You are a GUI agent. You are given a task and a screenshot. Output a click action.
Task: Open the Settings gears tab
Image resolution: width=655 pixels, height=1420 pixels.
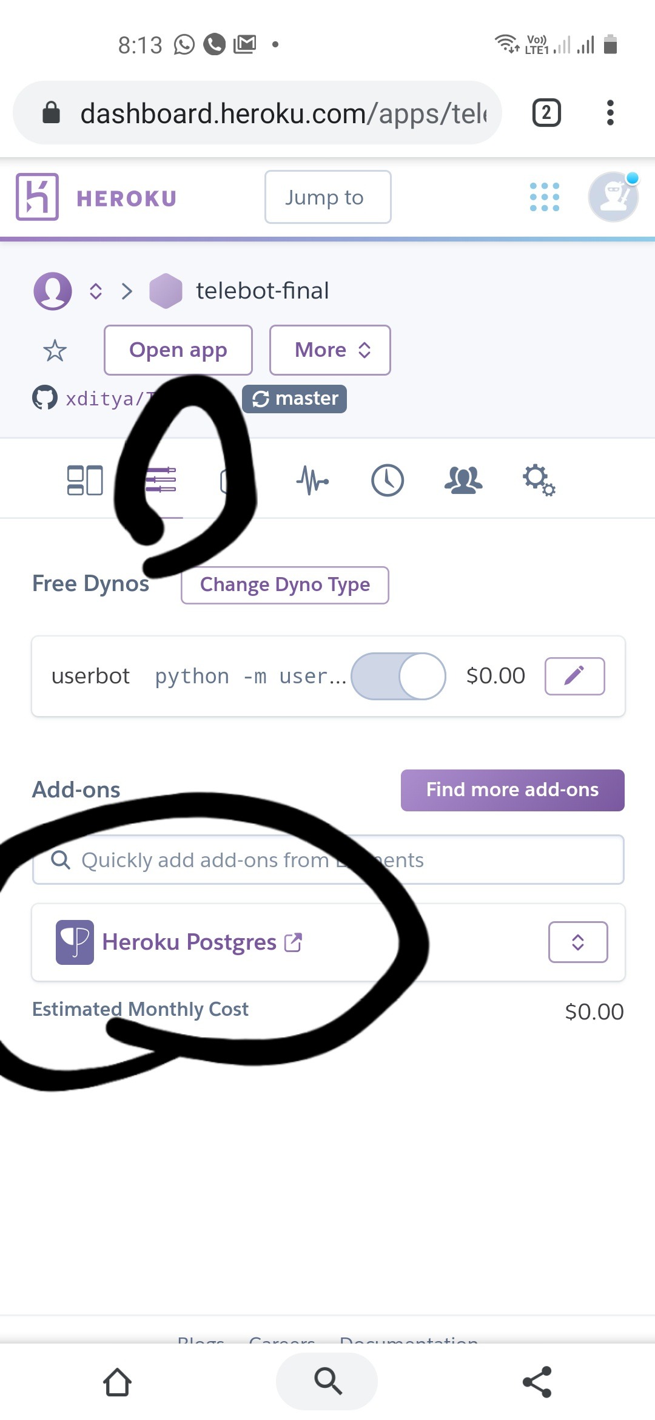(539, 481)
